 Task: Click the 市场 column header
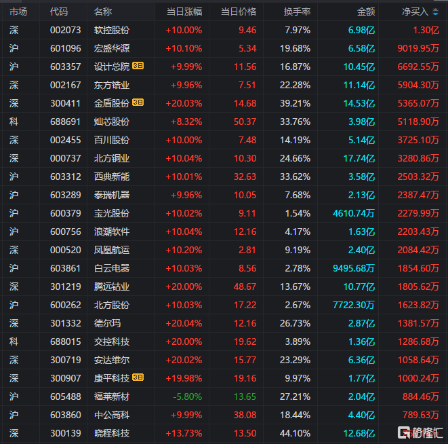point(18,12)
